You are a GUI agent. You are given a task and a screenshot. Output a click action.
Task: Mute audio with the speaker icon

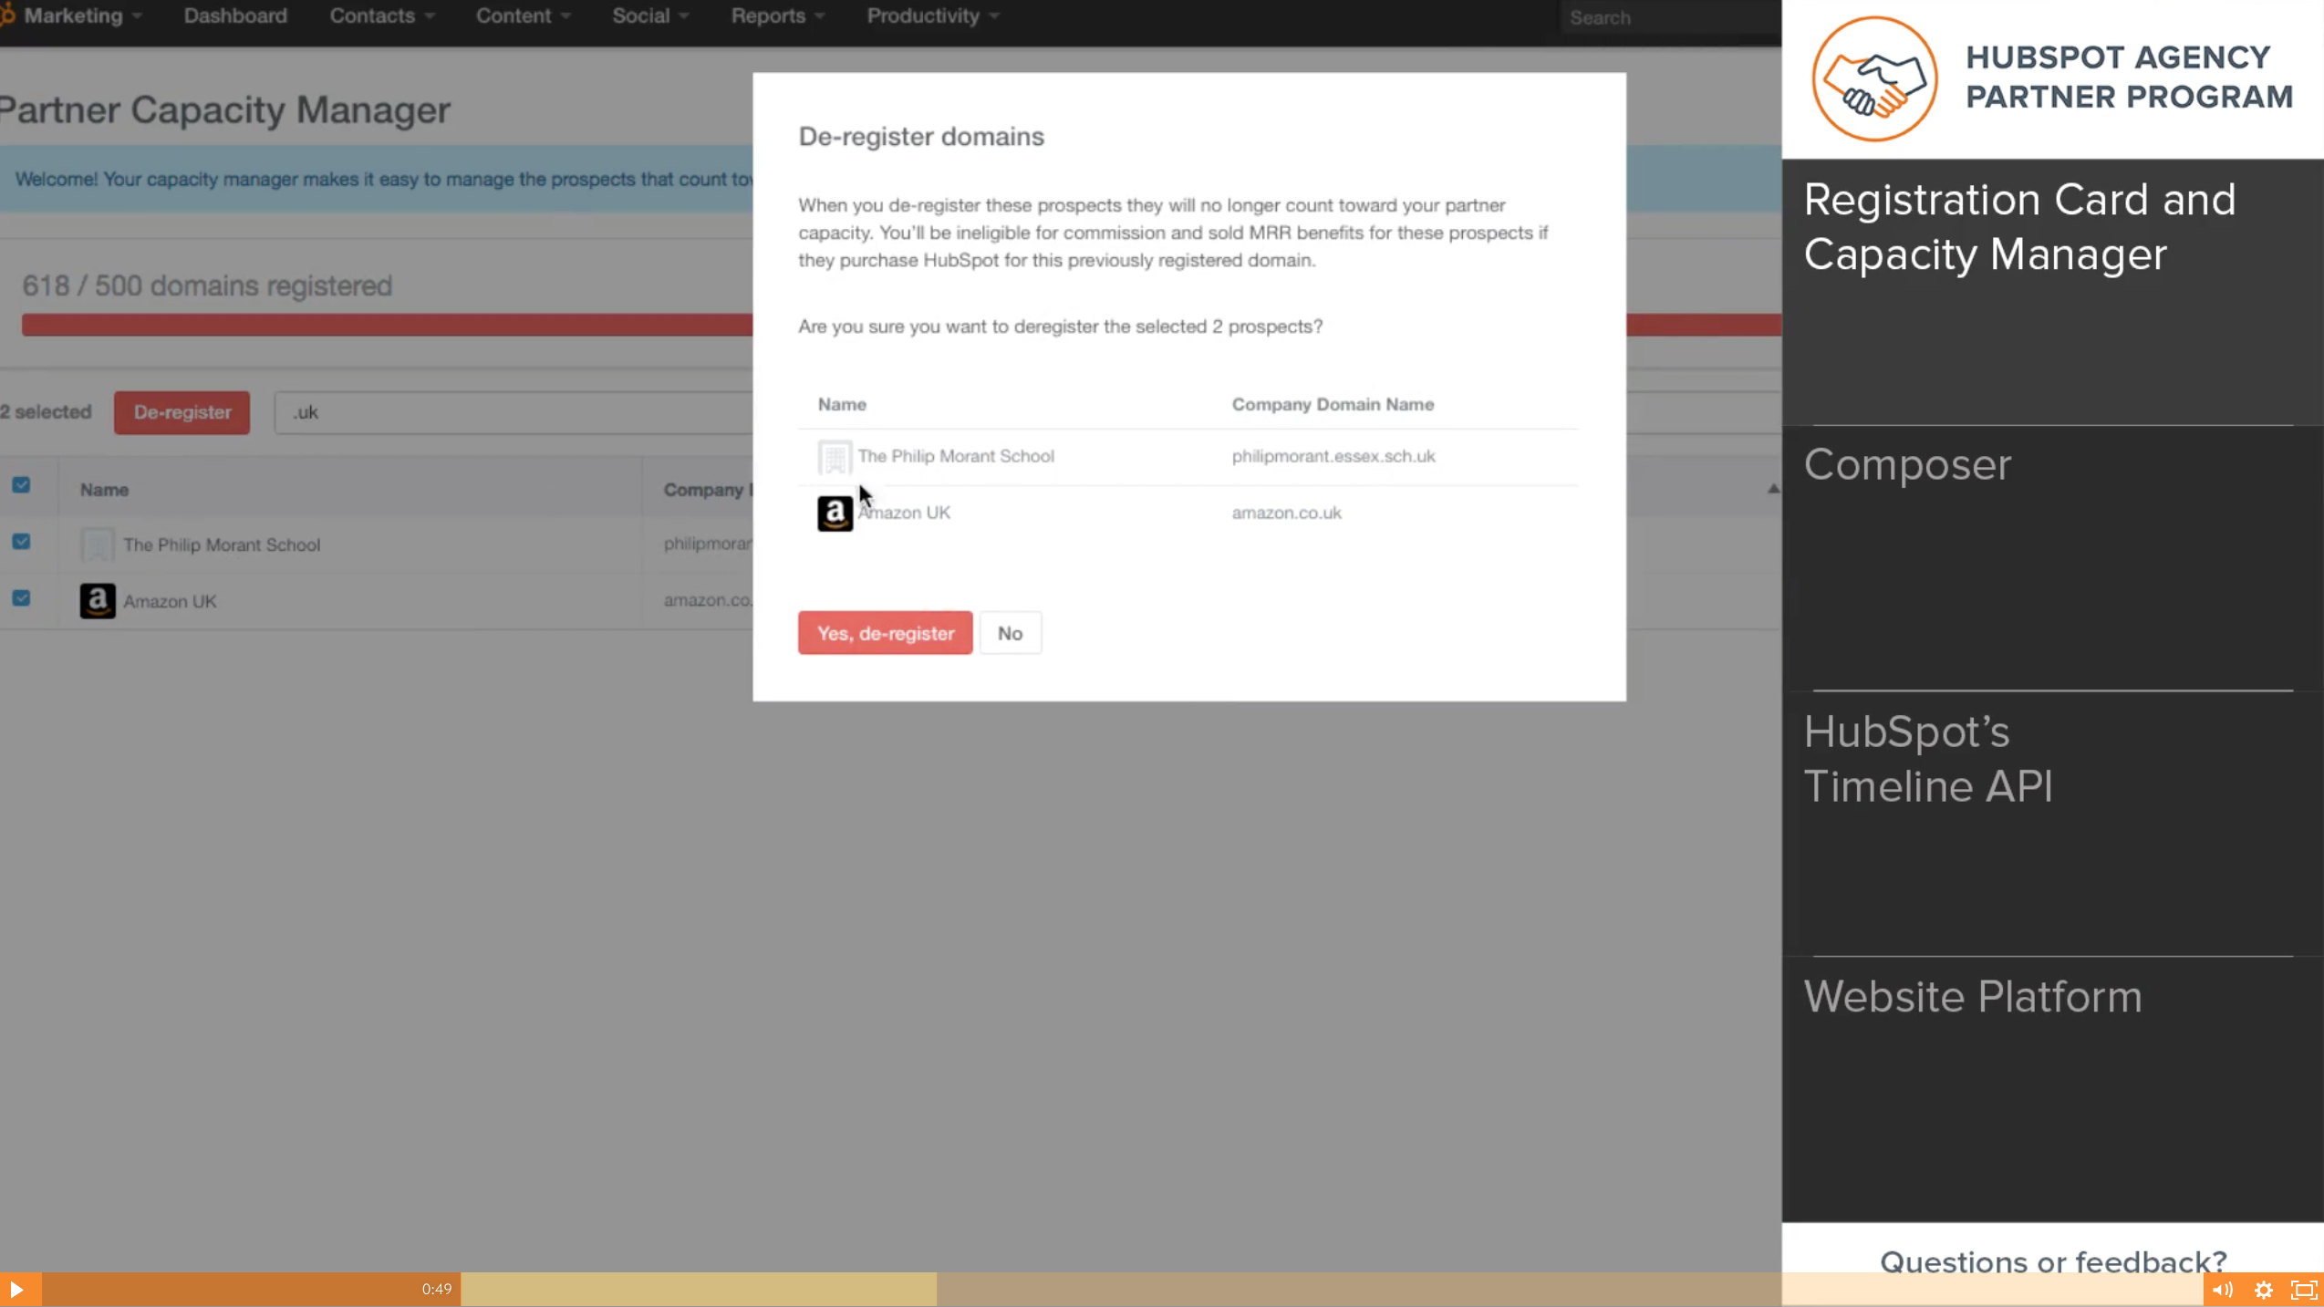[x=2223, y=1290]
